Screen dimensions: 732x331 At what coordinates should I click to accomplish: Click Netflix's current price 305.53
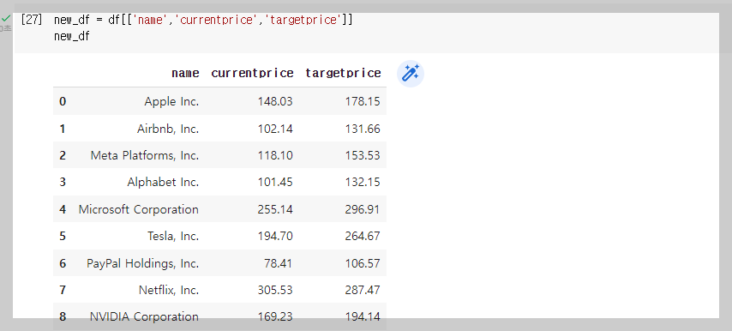click(275, 290)
